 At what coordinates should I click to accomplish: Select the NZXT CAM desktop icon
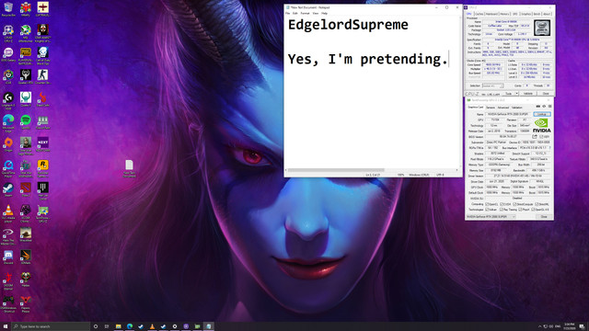pyautogui.click(x=43, y=144)
